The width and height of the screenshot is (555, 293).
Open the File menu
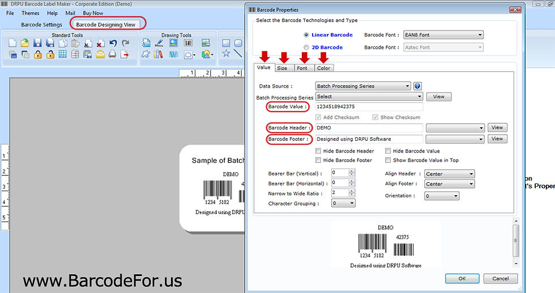[x=10, y=13]
